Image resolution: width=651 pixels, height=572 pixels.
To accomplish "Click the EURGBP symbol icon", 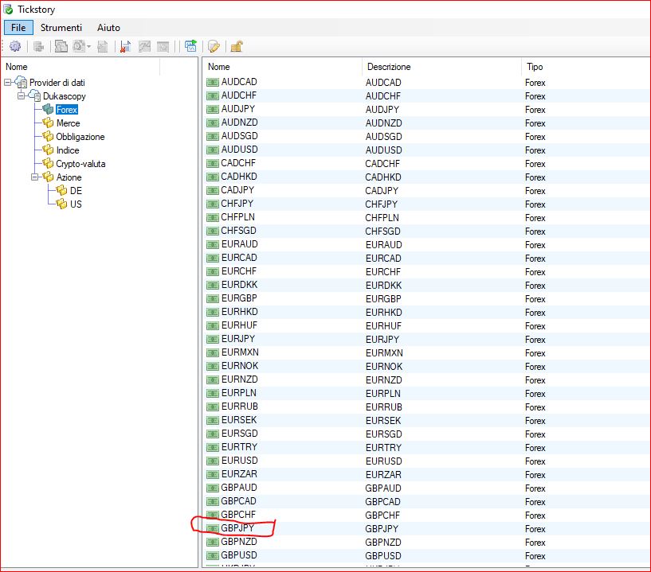I will (x=213, y=299).
